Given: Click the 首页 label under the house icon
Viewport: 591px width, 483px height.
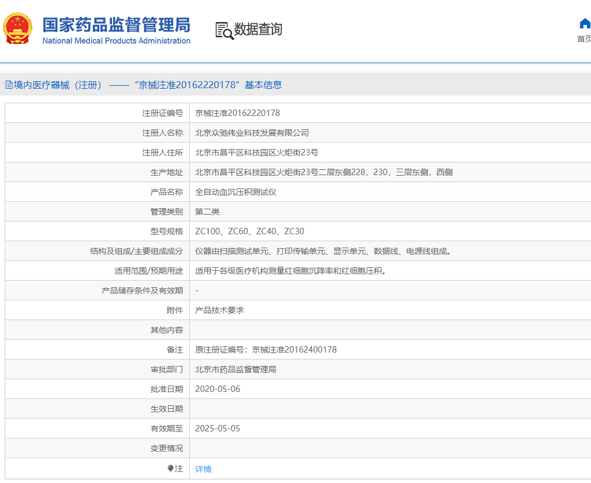Looking at the screenshot, I should coord(584,39).
